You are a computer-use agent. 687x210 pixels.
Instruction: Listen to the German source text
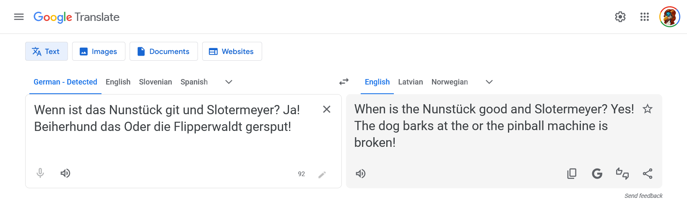(65, 173)
